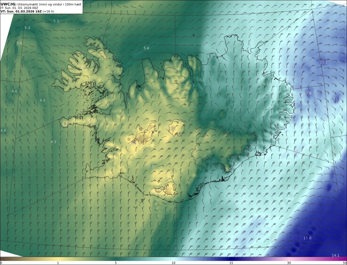
Task: Click the colorbar tick label 1
Action: pos(58,263)
